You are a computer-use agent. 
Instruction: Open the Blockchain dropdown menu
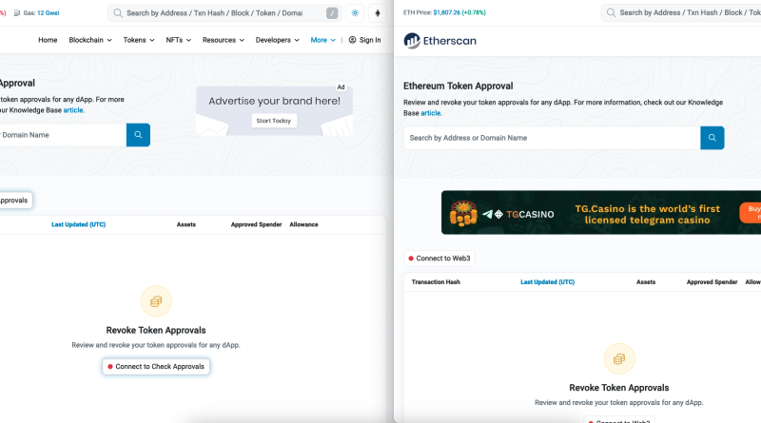coord(90,40)
